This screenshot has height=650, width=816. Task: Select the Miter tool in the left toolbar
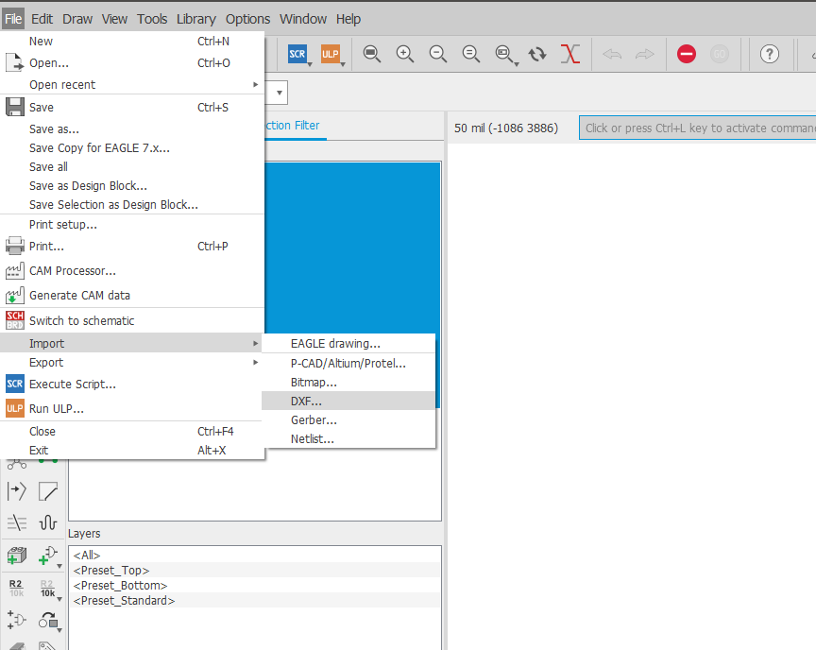tap(47, 490)
